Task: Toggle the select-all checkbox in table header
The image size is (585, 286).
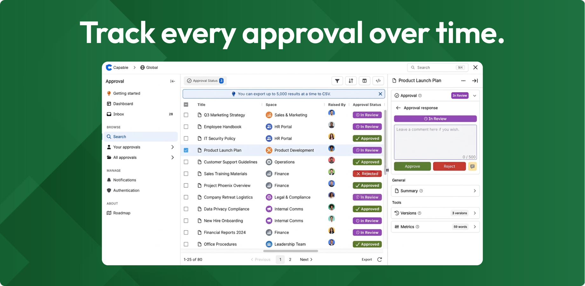Action: click(x=186, y=105)
